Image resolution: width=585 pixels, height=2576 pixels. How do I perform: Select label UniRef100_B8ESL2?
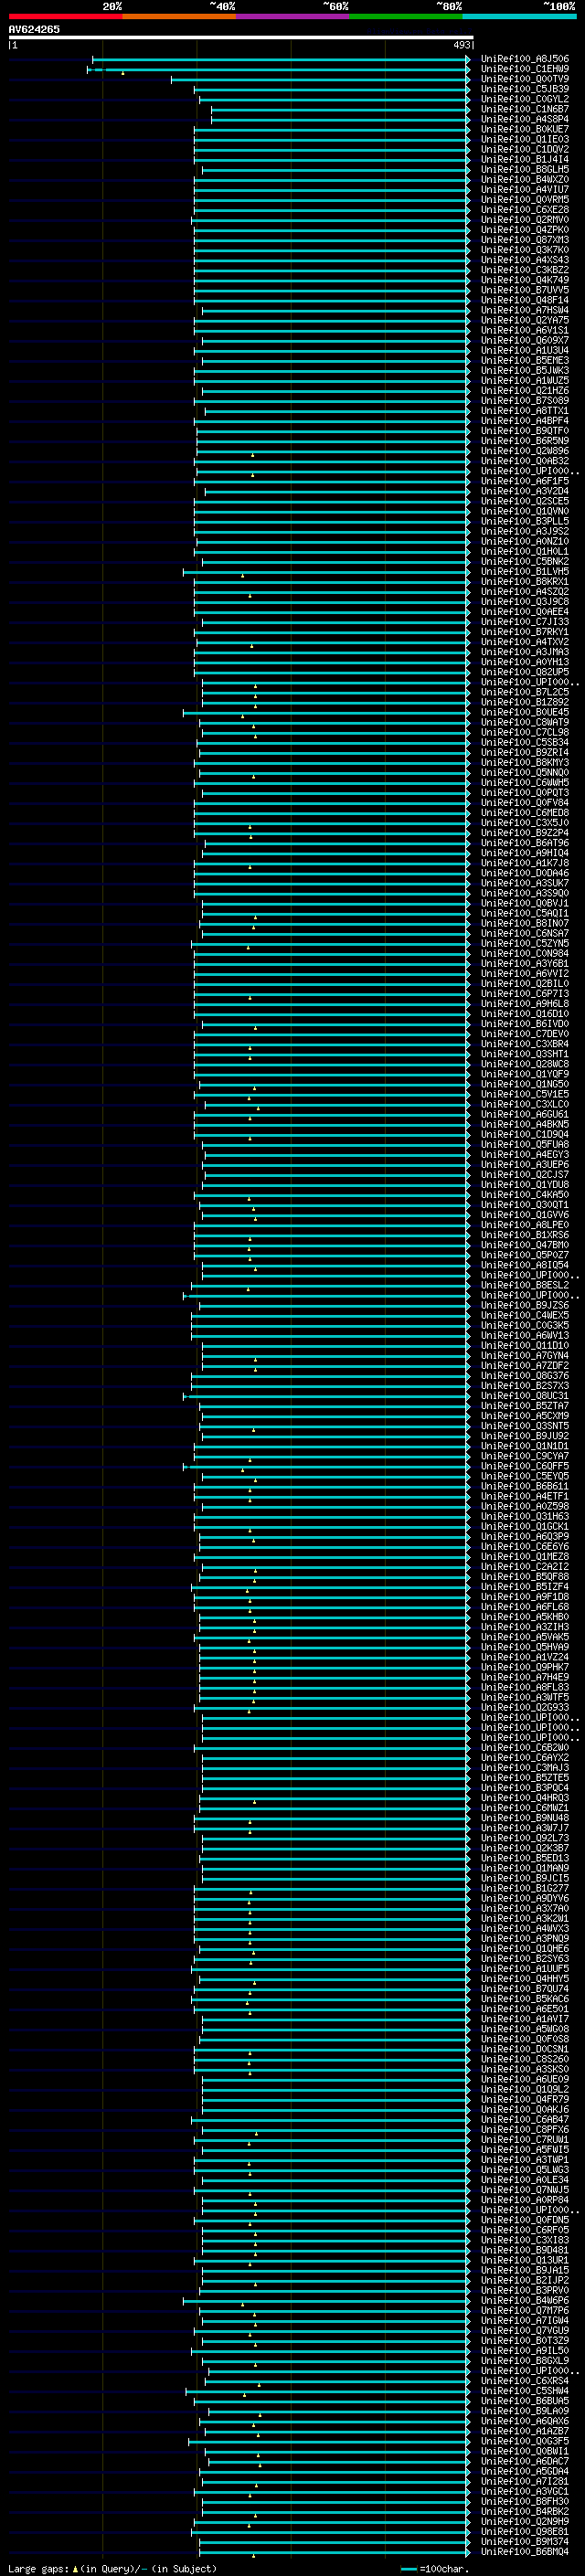524,1285
